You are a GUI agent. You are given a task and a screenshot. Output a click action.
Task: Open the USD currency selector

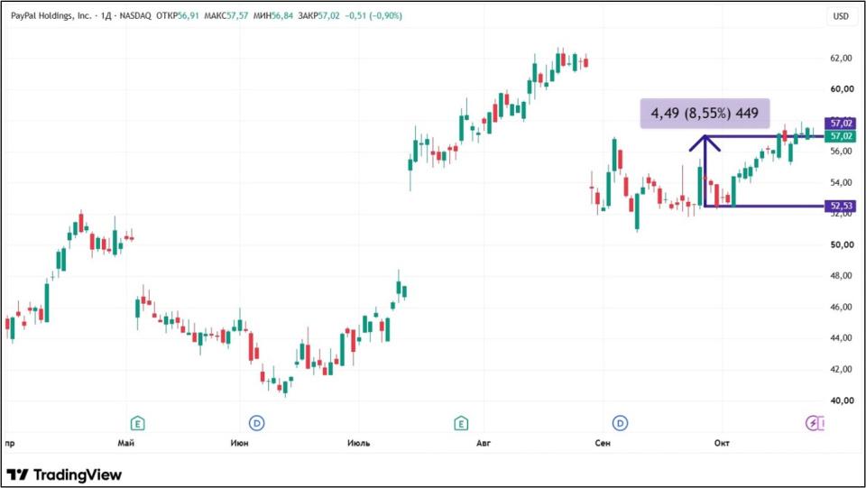click(x=841, y=16)
